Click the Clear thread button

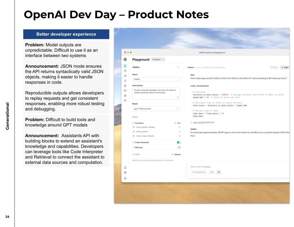click(x=285, y=67)
